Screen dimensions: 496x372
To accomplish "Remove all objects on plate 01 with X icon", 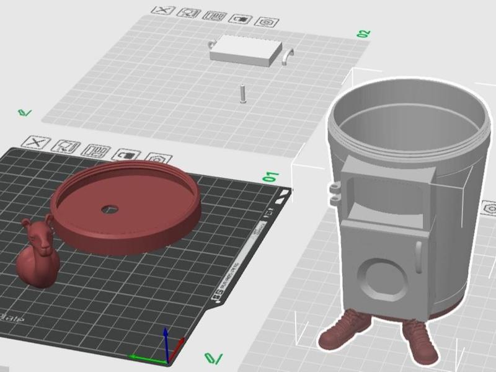I will pos(37,143).
